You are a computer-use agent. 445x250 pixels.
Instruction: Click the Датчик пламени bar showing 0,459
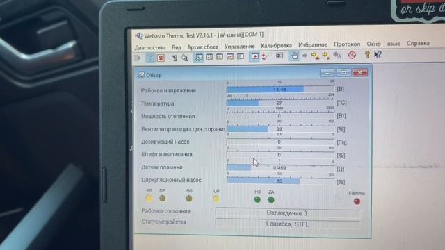pos(280,168)
